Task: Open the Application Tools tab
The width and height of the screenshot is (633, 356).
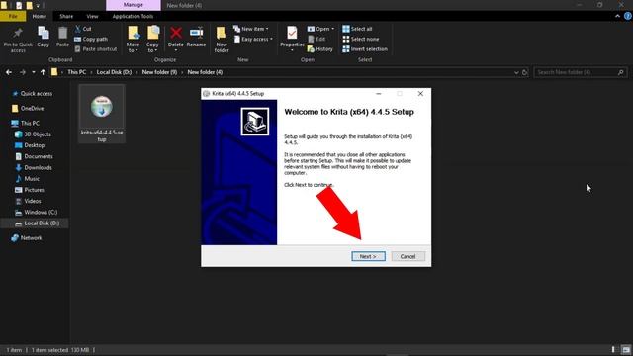Action: 133,16
